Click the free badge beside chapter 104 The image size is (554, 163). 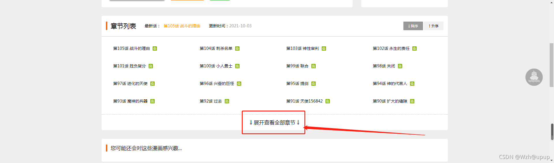[237, 49]
